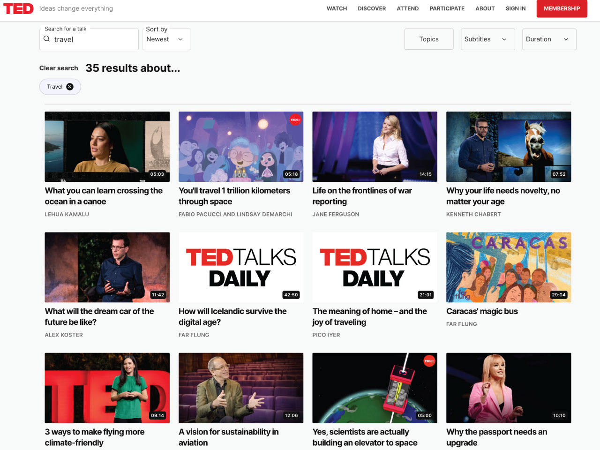The height and width of the screenshot is (450, 600).
Task: Click the TED logo
Action: pyautogui.click(x=18, y=8)
